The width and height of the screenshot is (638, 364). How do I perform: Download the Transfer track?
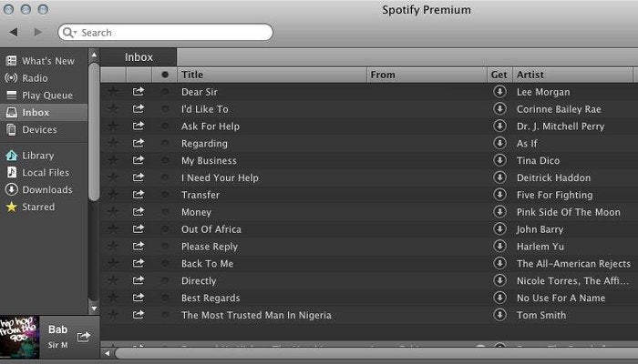pyautogui.click(x=499, y=194)
